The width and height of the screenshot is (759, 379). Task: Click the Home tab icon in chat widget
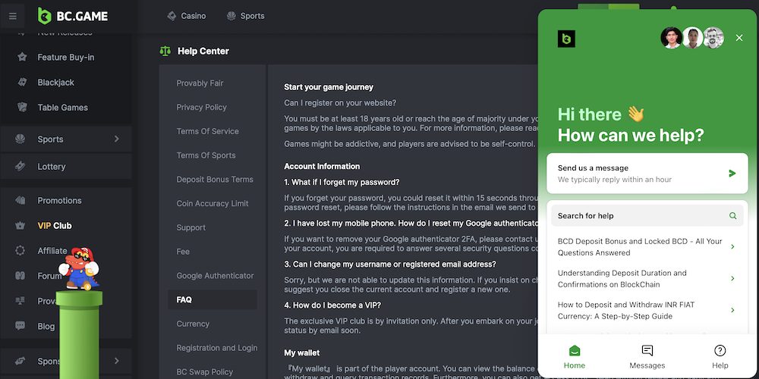pos(575,350)
